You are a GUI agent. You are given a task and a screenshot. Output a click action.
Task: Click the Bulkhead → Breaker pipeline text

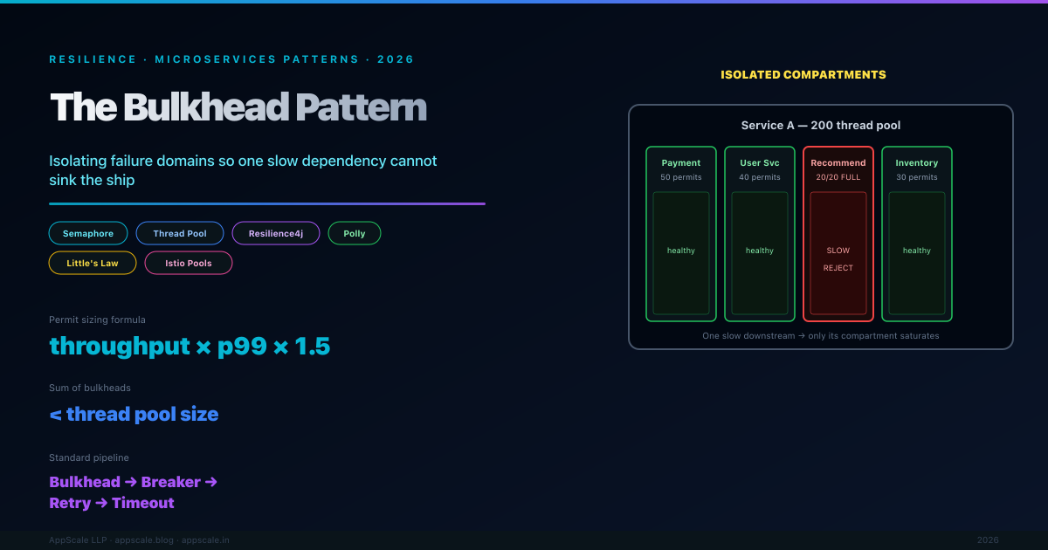click(x=133, y=482)
